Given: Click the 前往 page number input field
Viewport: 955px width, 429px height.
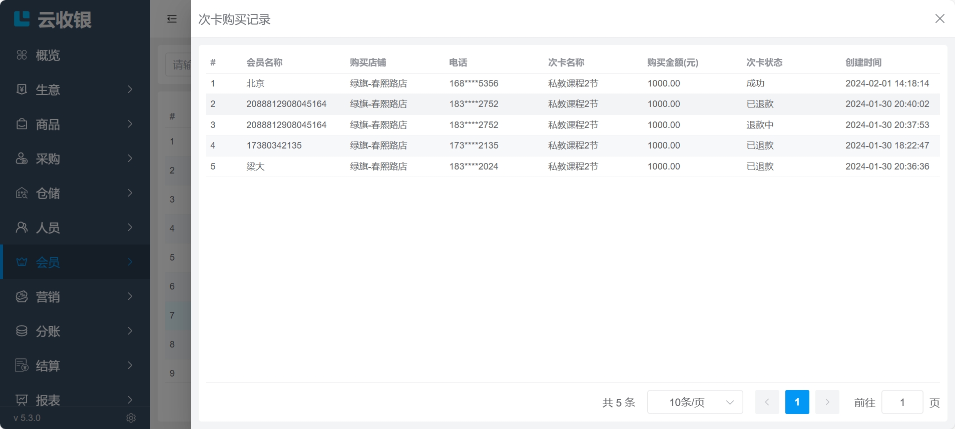Looking at the screenshot, I should click(x=902, y=402).
